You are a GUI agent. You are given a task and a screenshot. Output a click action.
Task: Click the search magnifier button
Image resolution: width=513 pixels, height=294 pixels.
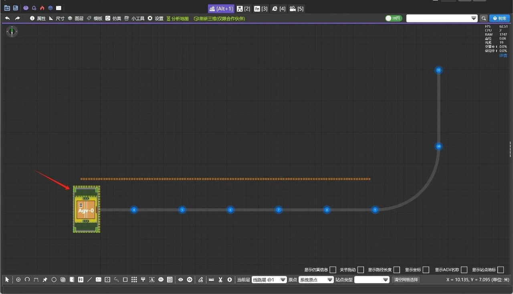pyautogui.click(x=484, y=18)
